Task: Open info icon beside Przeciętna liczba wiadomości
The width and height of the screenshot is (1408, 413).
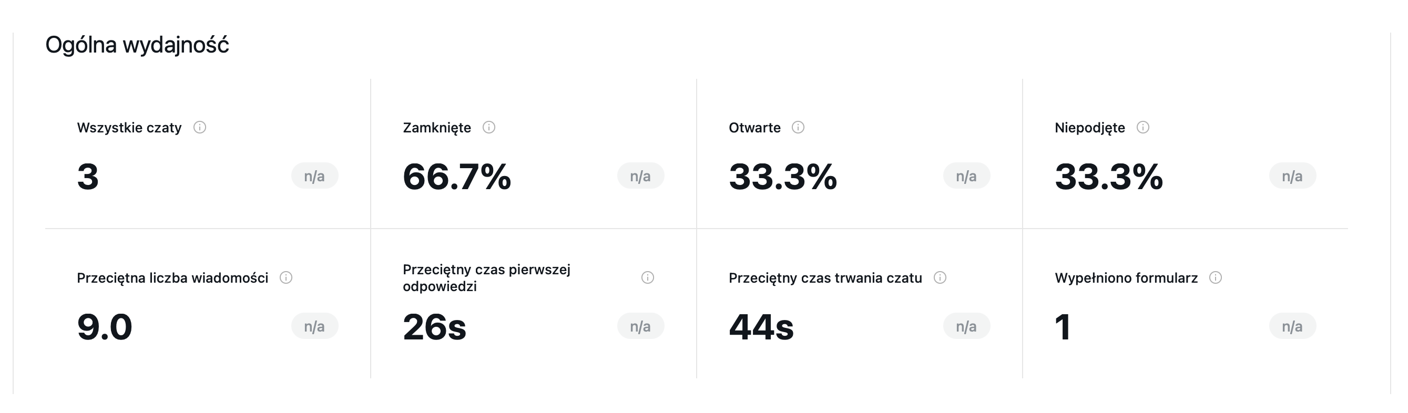Action: 287,277
